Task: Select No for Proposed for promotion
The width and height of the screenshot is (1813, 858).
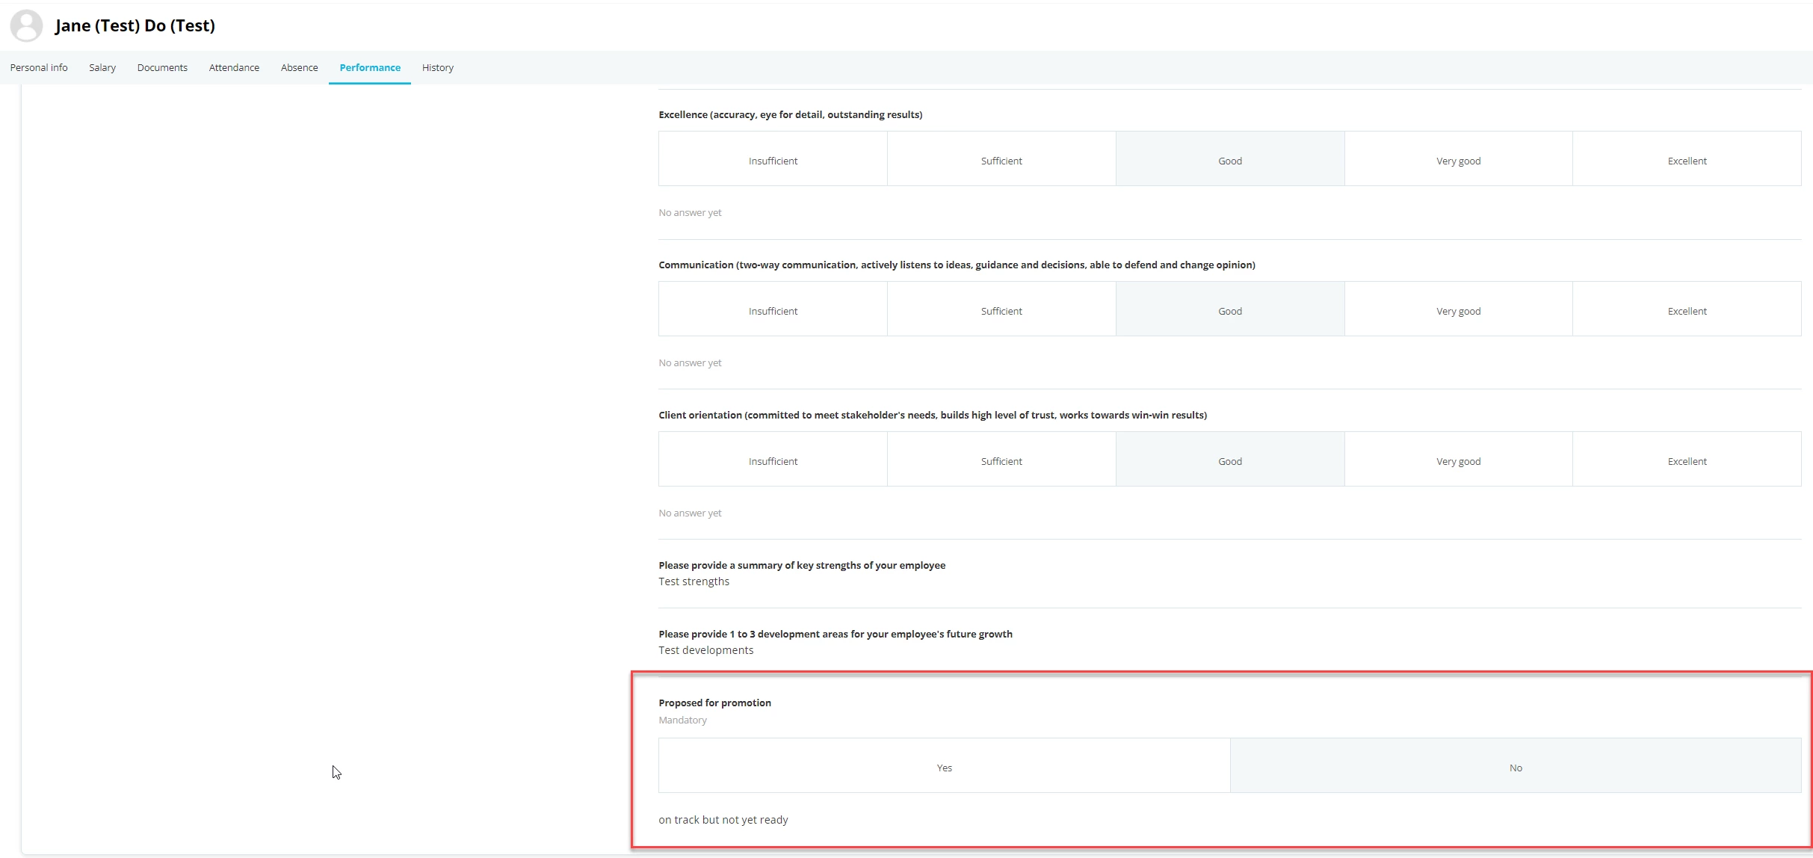Action: tap(1516, 766)
